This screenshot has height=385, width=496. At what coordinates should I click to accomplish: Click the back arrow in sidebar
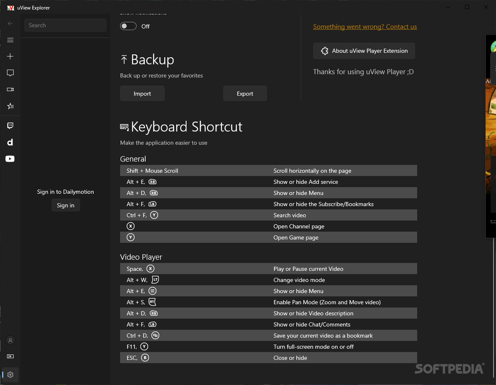click(x=10, y=23)
